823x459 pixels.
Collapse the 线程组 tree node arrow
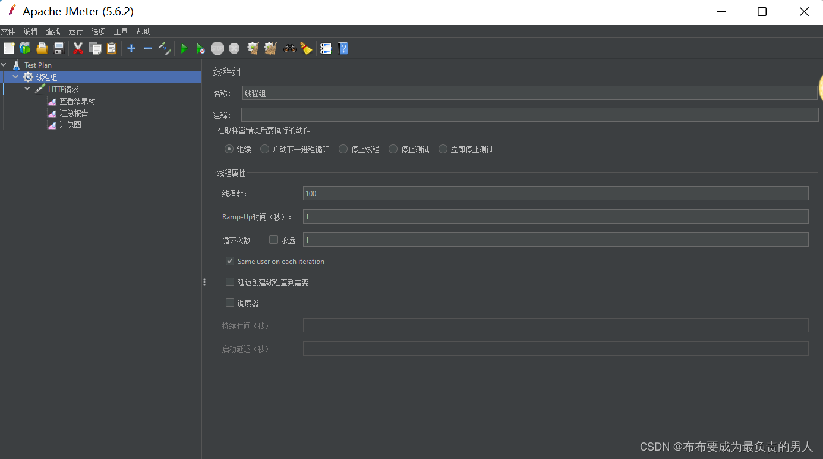[15, 77]
